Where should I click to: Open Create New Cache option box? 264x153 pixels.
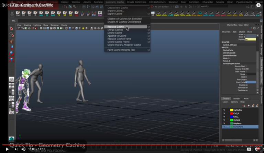click(x=148, y=8)
